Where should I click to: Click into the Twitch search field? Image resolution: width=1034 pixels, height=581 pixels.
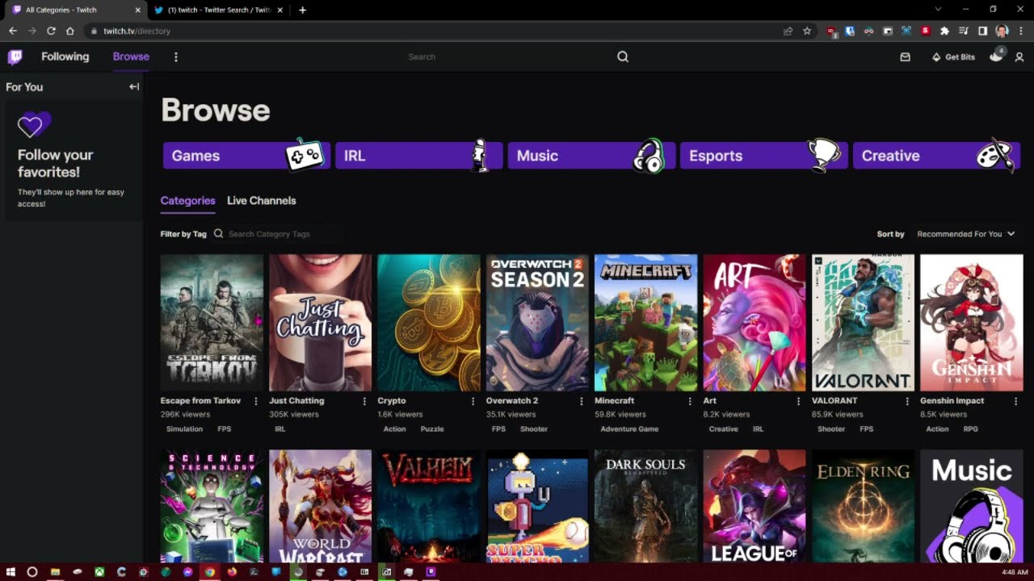(509, 56)
